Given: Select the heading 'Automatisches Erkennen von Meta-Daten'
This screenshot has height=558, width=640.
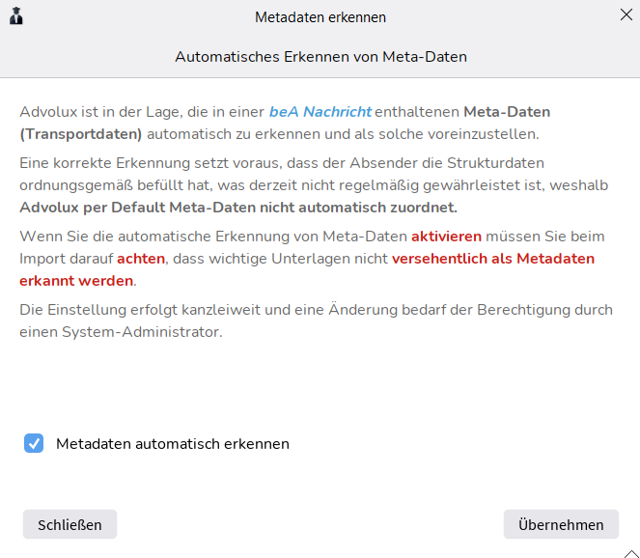Looking at the screenshot, I should click(x=320, y=57).
